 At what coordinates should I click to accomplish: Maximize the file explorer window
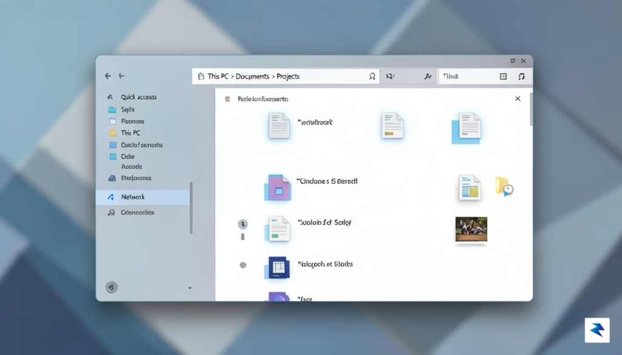[x=513, y=61]
